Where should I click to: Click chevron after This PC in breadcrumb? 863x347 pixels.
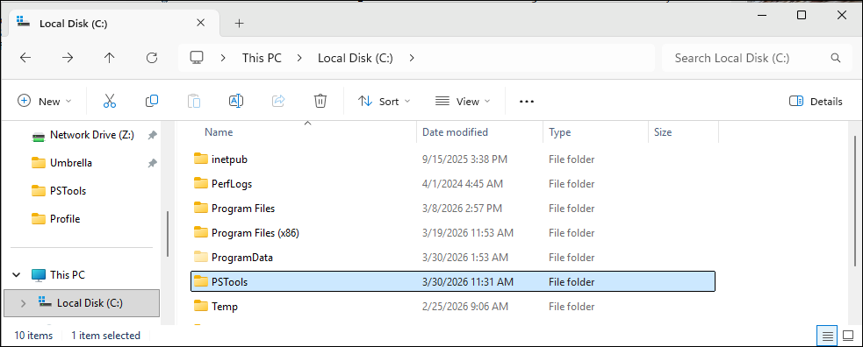tap(299, 58)
